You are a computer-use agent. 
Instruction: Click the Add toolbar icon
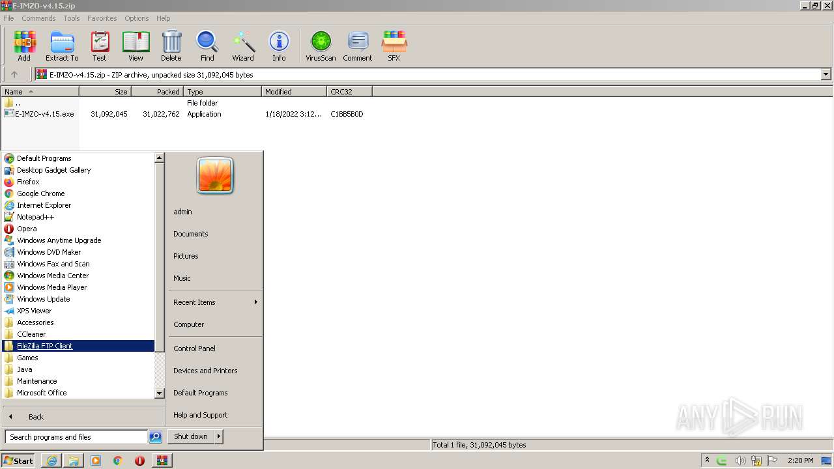click(24, 46)
